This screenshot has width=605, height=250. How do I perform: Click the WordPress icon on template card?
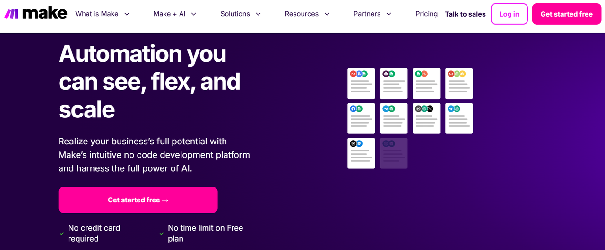[x=418, y=109]
